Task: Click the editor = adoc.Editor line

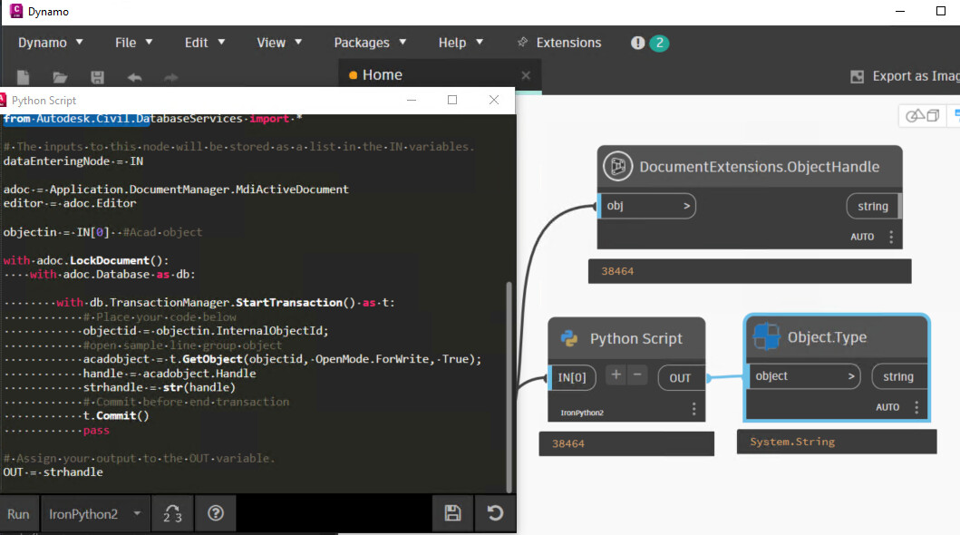Action: click(x=70, y=203)
